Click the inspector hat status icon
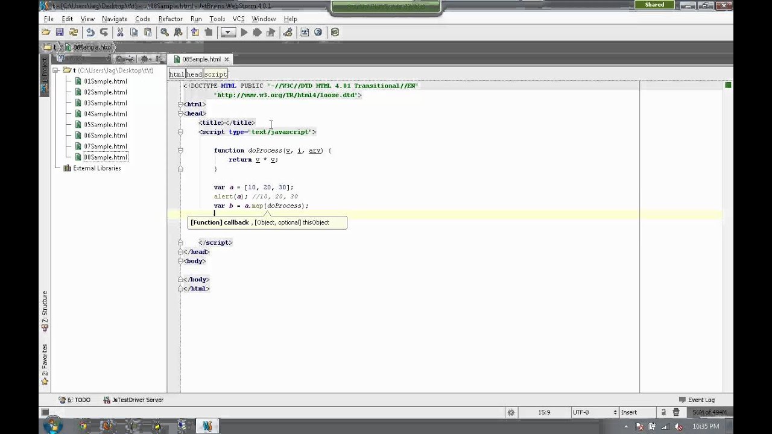This screenshot has height=434, width=772. click(x=676, y=412)
